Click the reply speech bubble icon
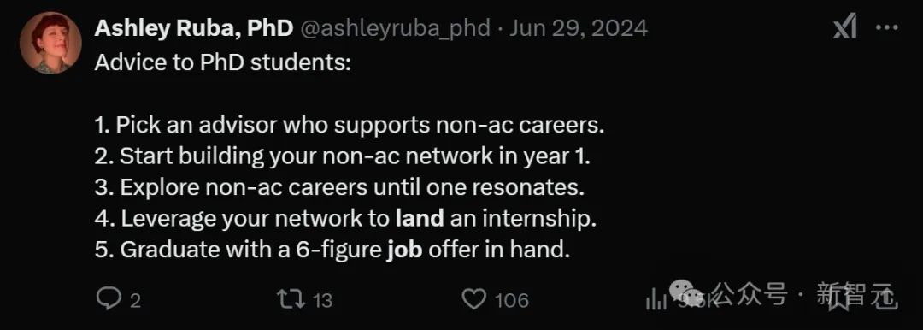923x330 pixels. tap(109, 298)
